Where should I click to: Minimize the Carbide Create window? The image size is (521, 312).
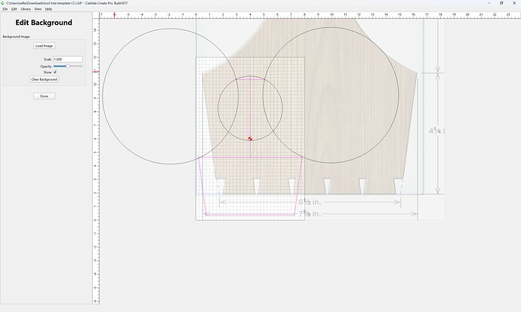[489, 3]
